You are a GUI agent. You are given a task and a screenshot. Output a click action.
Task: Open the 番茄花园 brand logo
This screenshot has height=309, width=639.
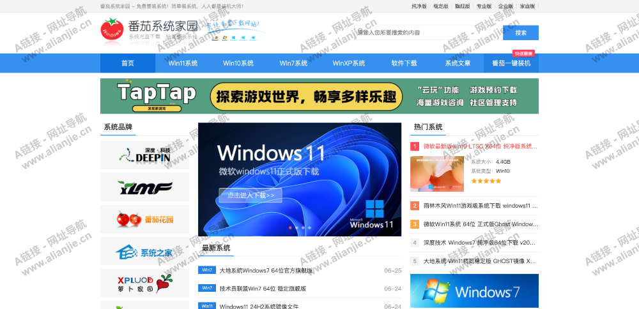click(x=144, y=219)
